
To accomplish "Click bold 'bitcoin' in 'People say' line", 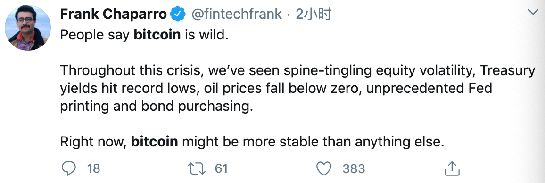I will (157, 35).
